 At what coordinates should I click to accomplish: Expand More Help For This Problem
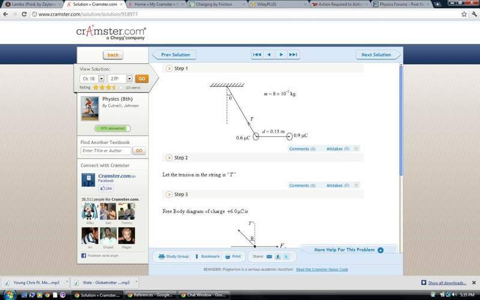pyautogui.click(x=349, y=250)
